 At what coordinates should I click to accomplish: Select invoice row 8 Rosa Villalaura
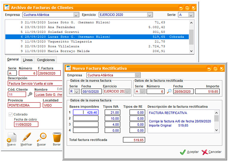point(97,46)
